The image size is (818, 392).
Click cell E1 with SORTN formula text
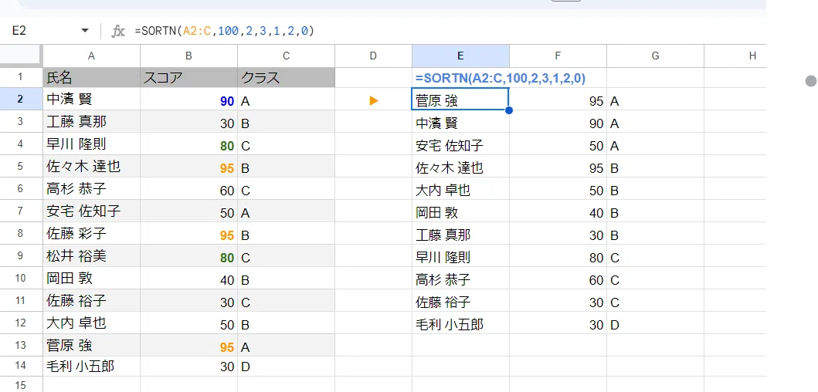pyautogui.click(x=501, y=78)
